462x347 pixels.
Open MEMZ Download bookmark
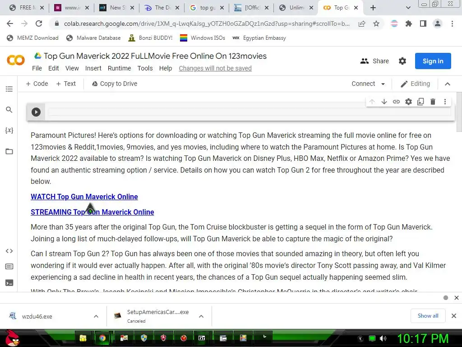click(x=32, y=38)
